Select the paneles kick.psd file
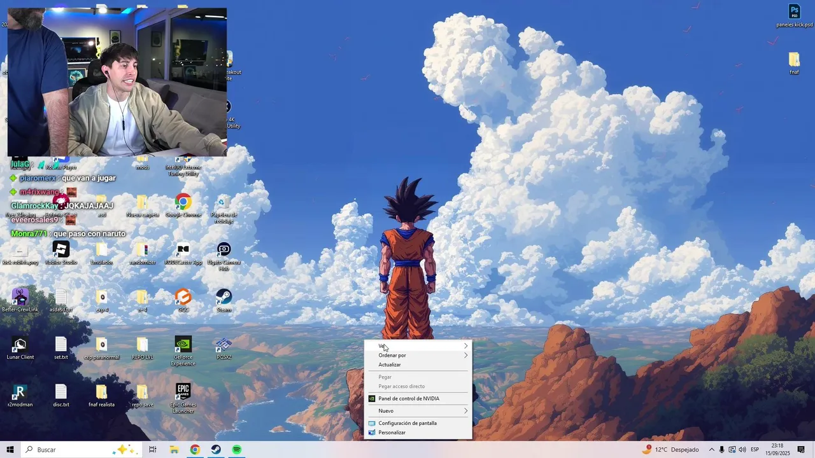Image resolution: width=815 pixels, height=458 pixels. pos(794,16)
